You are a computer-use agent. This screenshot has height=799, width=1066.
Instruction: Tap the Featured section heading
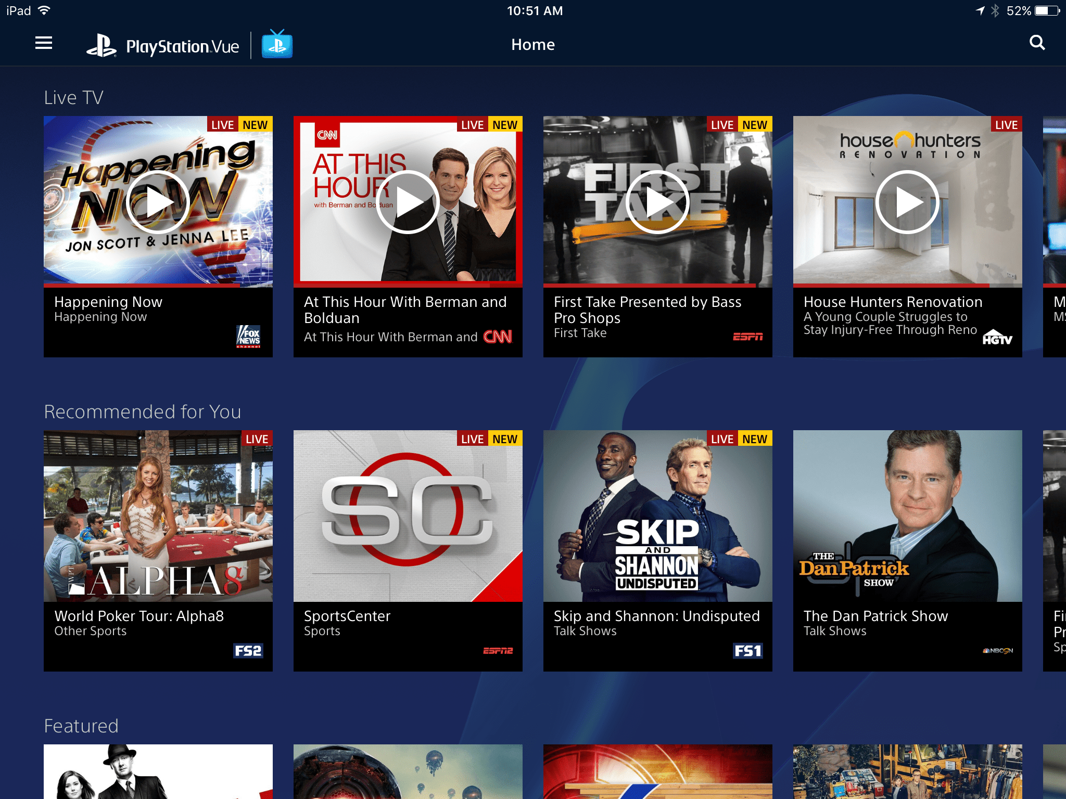[x=81, y=726]
